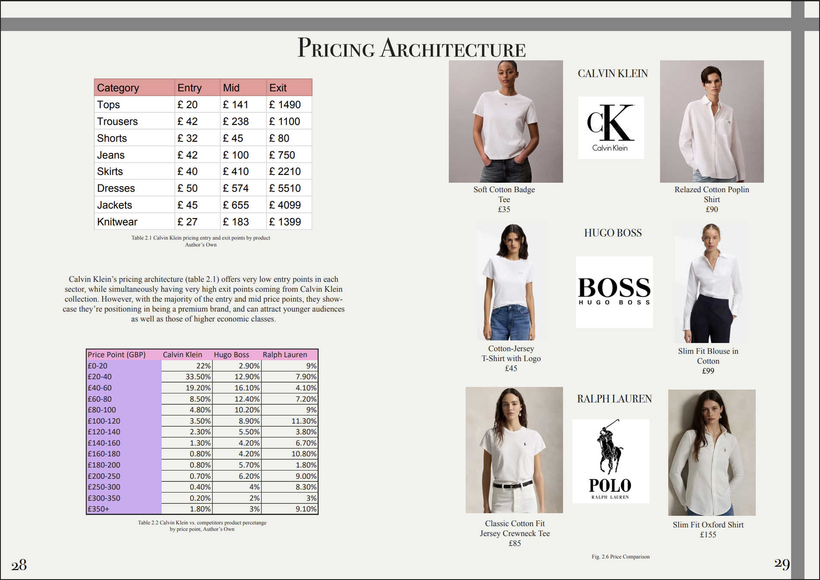
Task: Click the Pricing Architecture page title
Action: click(411, 48)
